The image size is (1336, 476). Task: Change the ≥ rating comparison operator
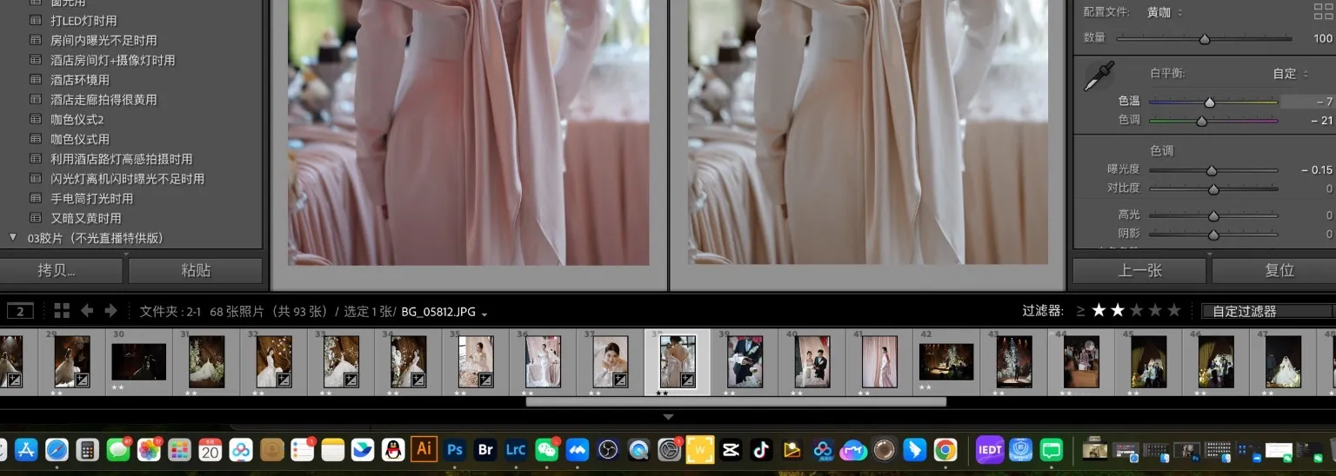1080,311
